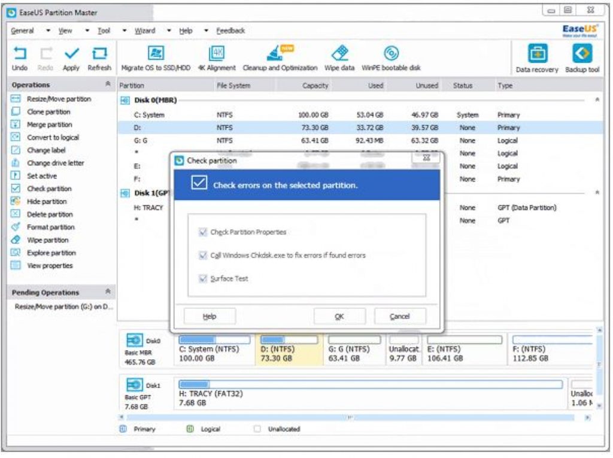Click OK in Check partition dialog
This screenshot has height=458, width=613.
click(339, 317)
